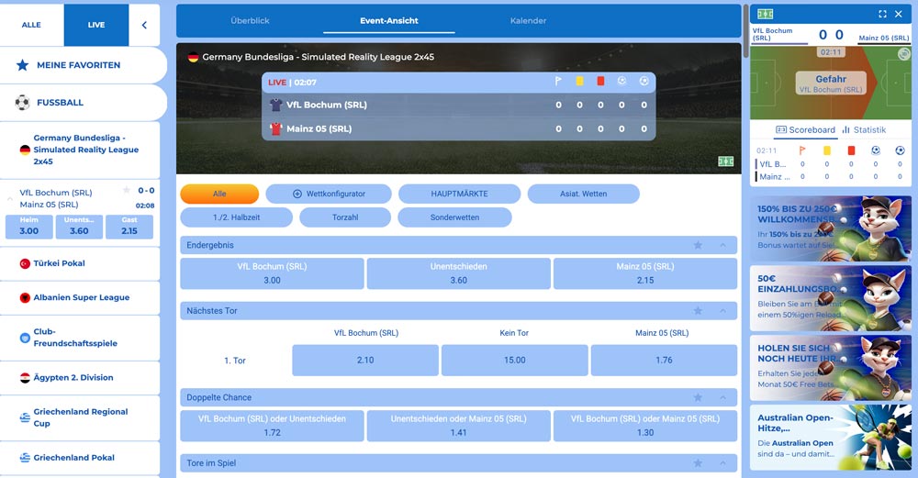The image size is (918, 478).
Task: Open Türkei Pokal league
Action: point(80,263)
